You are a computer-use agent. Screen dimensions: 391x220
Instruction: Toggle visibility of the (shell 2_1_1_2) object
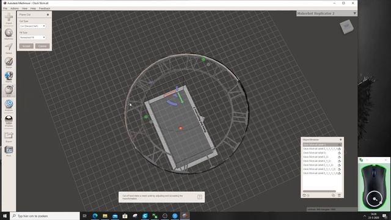[x=340, y=165]
